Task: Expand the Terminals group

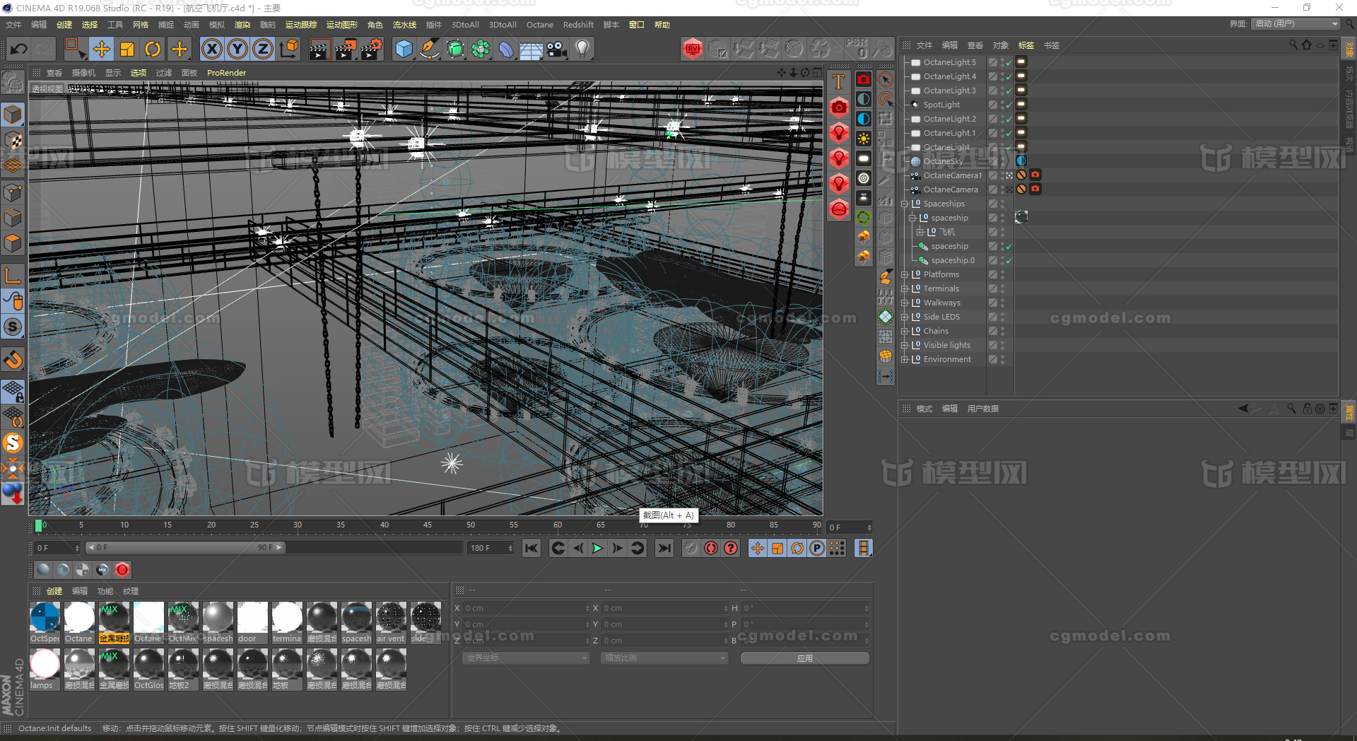Action: tap(905, 288)
